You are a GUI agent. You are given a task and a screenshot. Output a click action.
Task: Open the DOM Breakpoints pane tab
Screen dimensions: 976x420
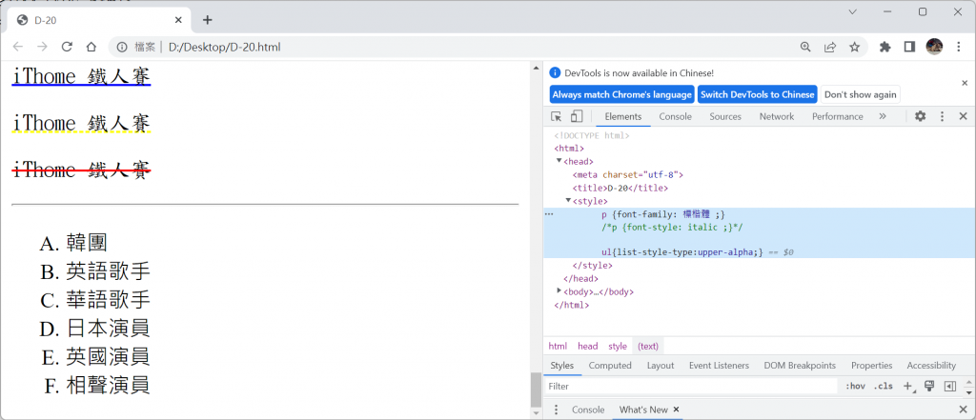click(x=800, y=366)
